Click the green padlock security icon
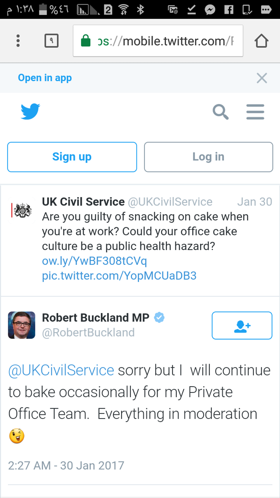 [x=86, y=41]
